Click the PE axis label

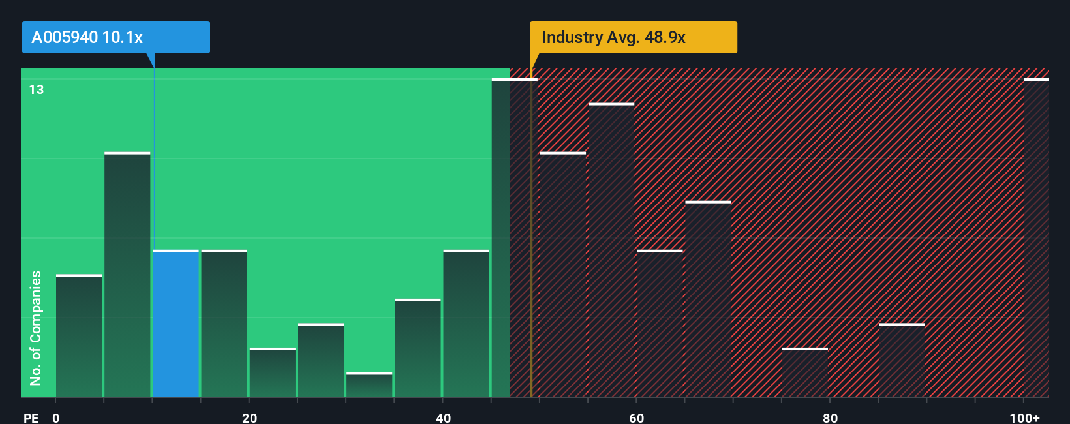(x=31, y=418)
